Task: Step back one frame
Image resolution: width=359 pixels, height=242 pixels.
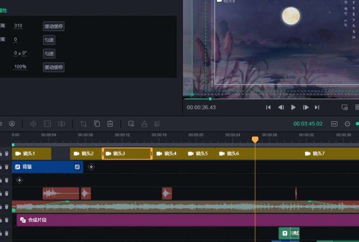Action: click(281, 107)
